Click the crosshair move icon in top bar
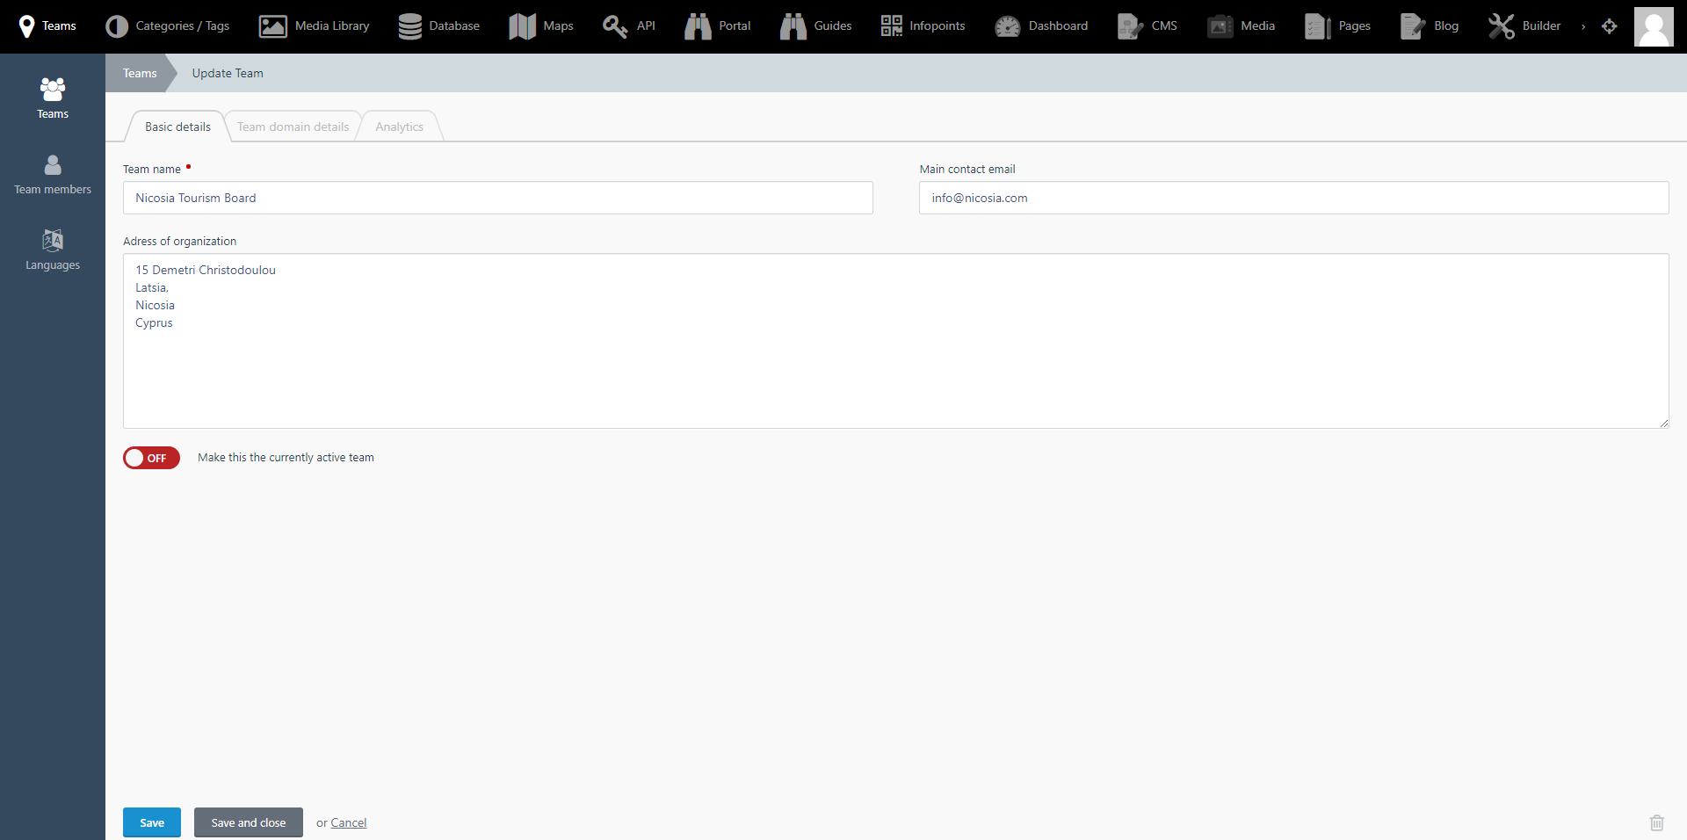This screenshot has width=1687, height=840. point(1609,26)
